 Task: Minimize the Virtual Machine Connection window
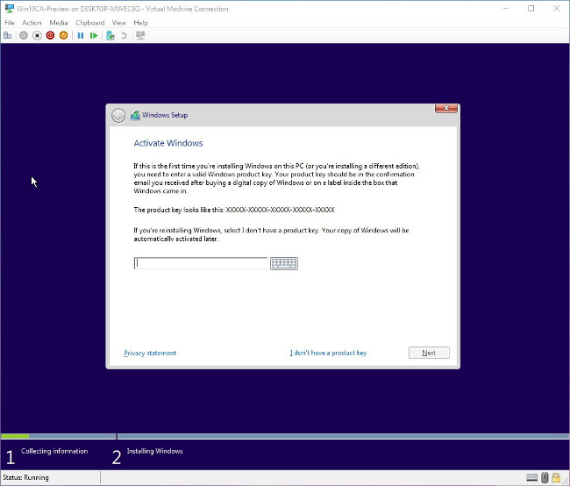coord(506,9)
